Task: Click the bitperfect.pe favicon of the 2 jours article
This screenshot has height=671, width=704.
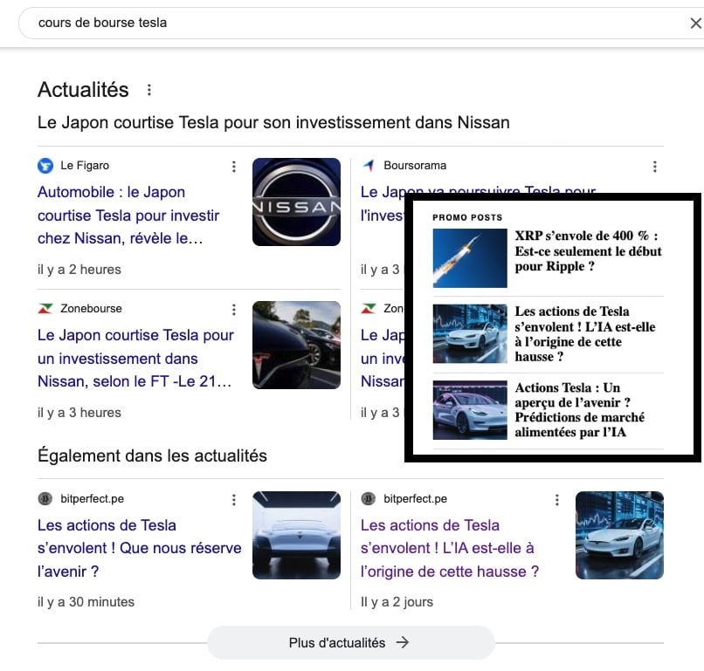Action: [x=369, y=499]
